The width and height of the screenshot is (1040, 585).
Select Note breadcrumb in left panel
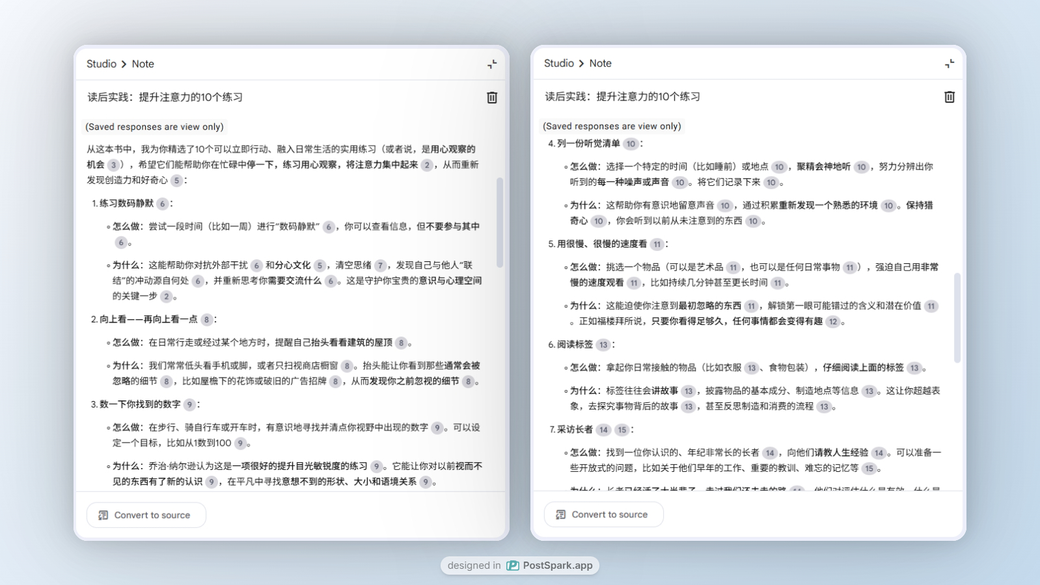tap(143, 64)
